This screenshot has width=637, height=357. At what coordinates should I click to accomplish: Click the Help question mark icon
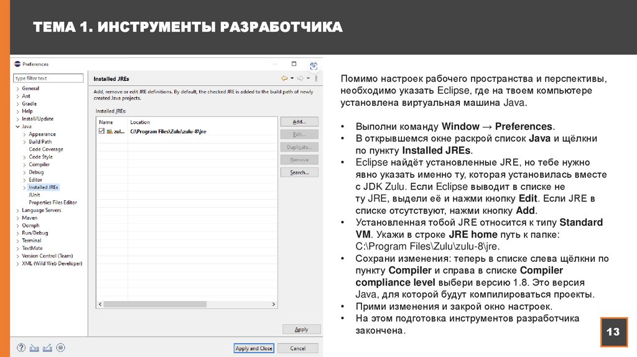click(x=21, y=348)
